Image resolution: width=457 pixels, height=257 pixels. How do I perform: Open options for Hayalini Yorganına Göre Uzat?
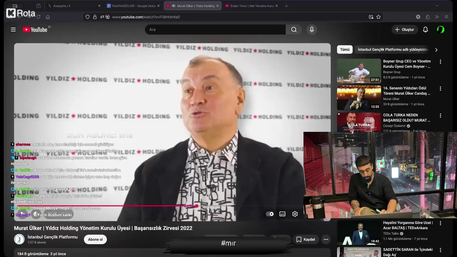click(440, 223)
